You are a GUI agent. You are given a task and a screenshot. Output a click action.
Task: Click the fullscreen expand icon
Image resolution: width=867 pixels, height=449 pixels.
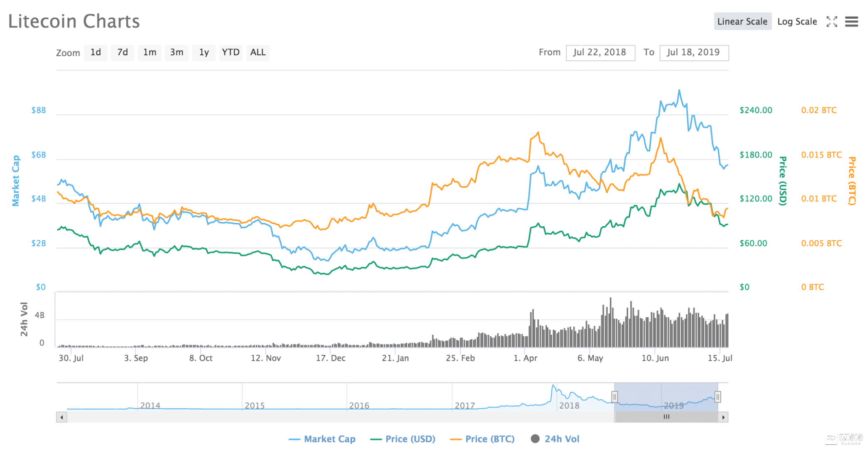(x=831, y=22)
